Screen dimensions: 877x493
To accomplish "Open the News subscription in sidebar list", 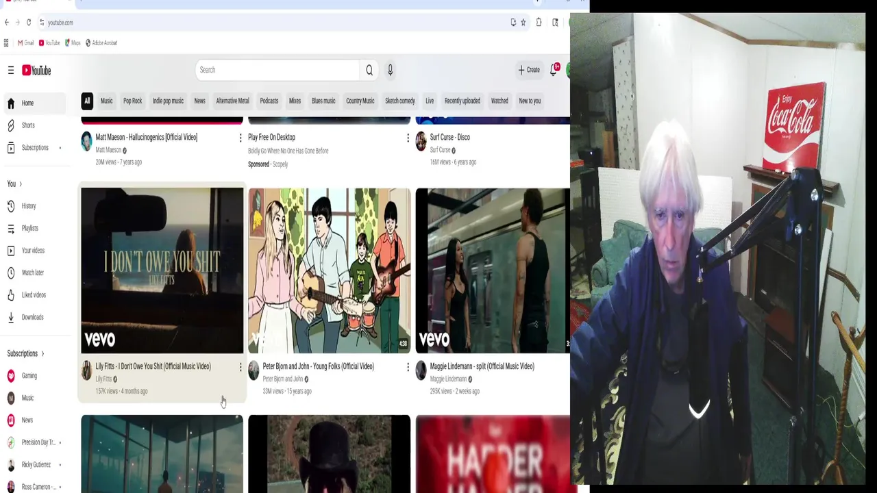I will pos(34,420).
